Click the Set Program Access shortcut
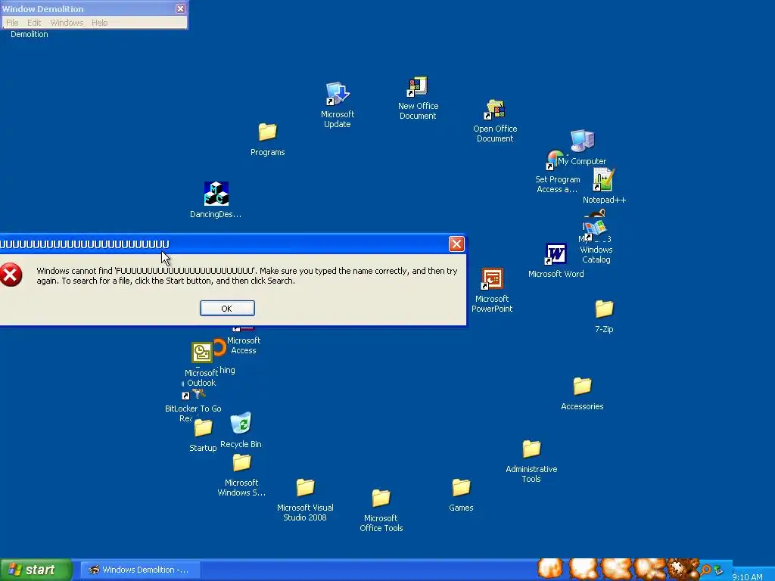The height and width of the screenshot is (581, 775). 555,160
